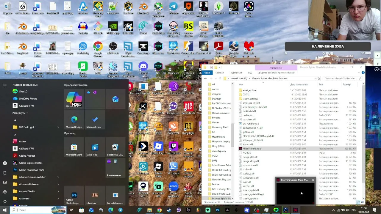Open the Windows Start button
This screenshot has width=381, height=214.
coord(5,210)
